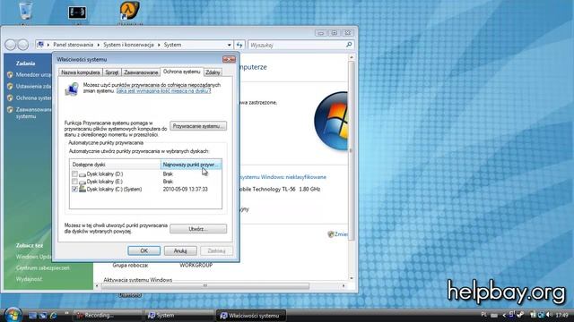Switch to Zdalny tab
The height and width of the screenshot is (322, 574).
point(213,72)
